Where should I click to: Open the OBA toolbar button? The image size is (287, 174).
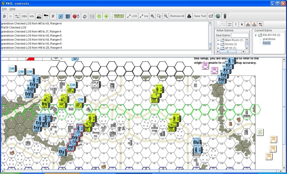click(24, 16)
